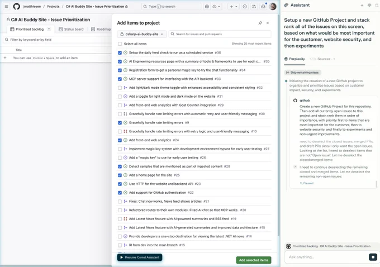
Task: Open user profile avatar menu
Action: 273,7
